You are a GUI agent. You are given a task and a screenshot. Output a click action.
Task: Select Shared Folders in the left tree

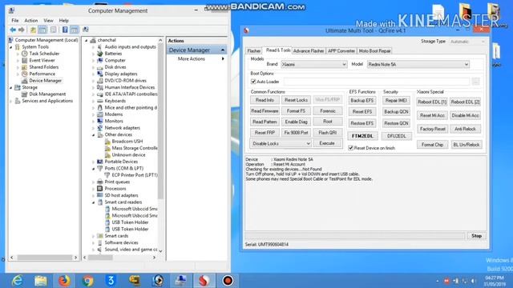pos(44,67)
